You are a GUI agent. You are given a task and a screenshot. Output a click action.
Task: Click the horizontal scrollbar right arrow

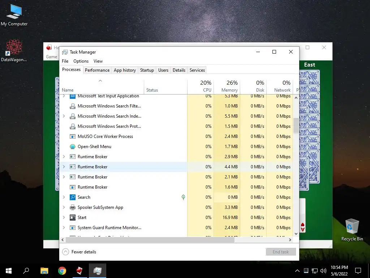(290, 240)
